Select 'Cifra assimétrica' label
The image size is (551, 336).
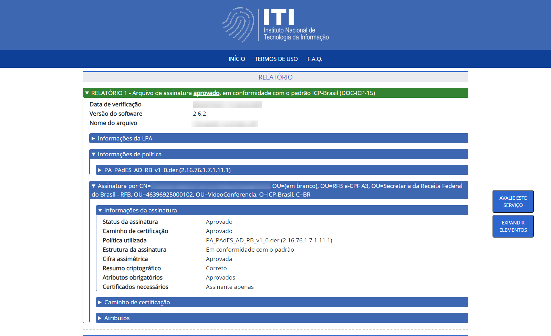125,259
